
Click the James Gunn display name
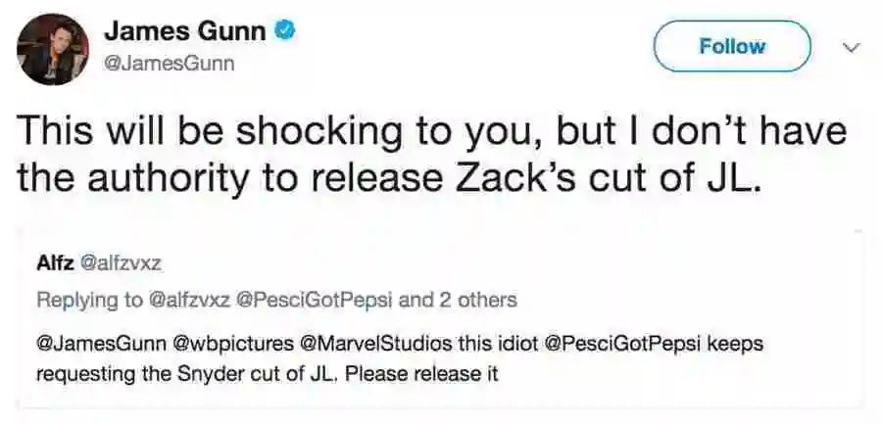click(185, 31)
